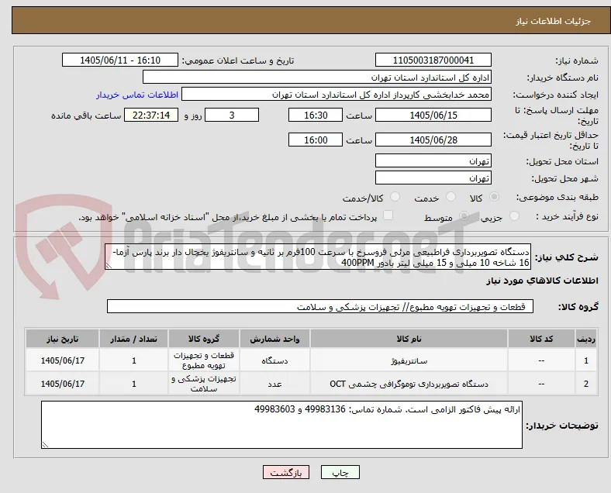Click the request creator name field
The image size is (611, 493).
337,95
